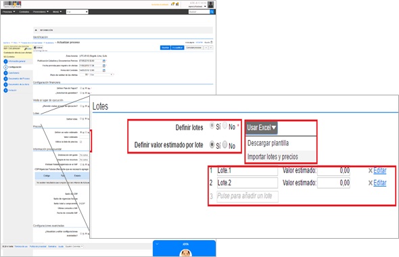Image resolution: width=399 pixels, height=257 pixels.
Task: Open the Usar Excel dropdown
Action: pyautogui.click(x=261, y=127)
